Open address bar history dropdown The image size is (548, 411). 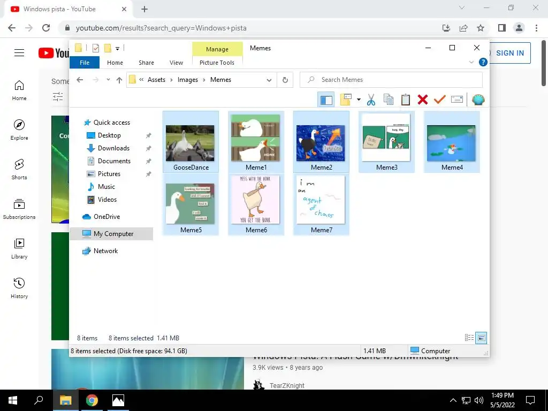pyautogui.click(x=269, y=80)
